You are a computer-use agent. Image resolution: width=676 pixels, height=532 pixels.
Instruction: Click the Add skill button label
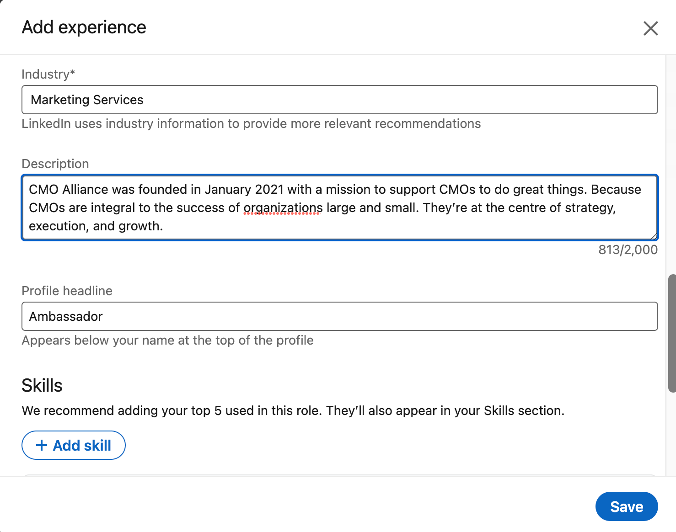click(x=82, y=445)
